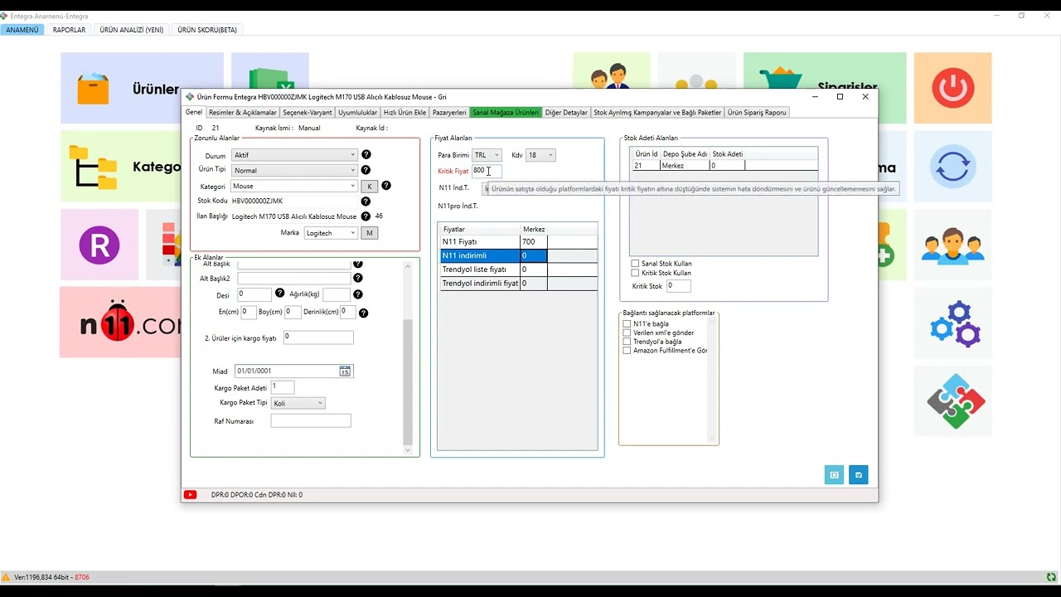1061x597 pixels.
Task: Switch to the Seçenek-Varyant tab
Action: pyautogui.click(x=308, y=113)
